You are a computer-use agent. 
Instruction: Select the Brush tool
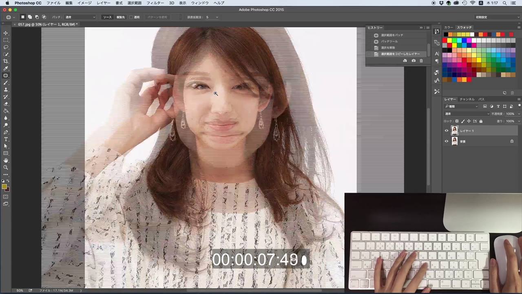click(x=6, y=82)
